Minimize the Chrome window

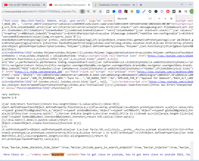coord(190,4)
